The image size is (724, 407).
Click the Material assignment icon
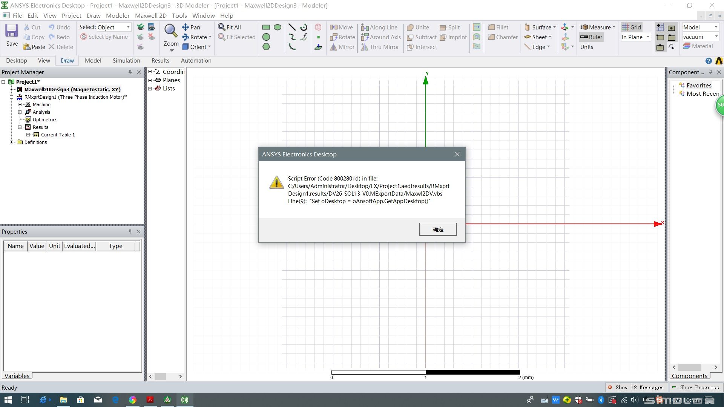(698, 46)
